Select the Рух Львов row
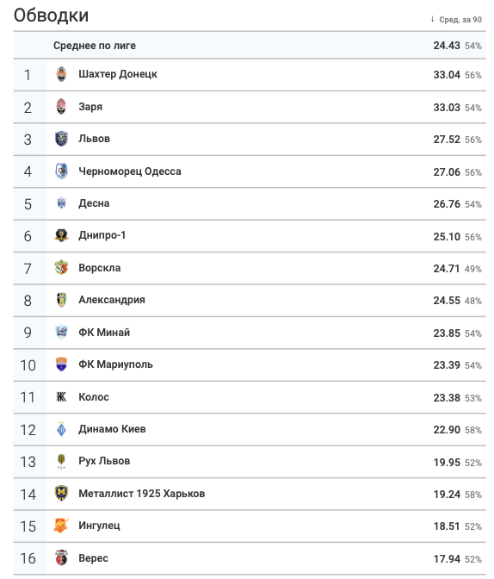This screenshot has width=494, height=579. pos(250,462)
